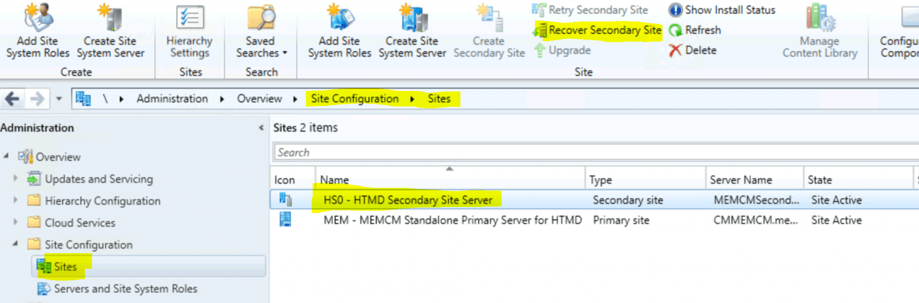
Task: Click the Back navigation arrow button
Action: (x=12, y=99)
